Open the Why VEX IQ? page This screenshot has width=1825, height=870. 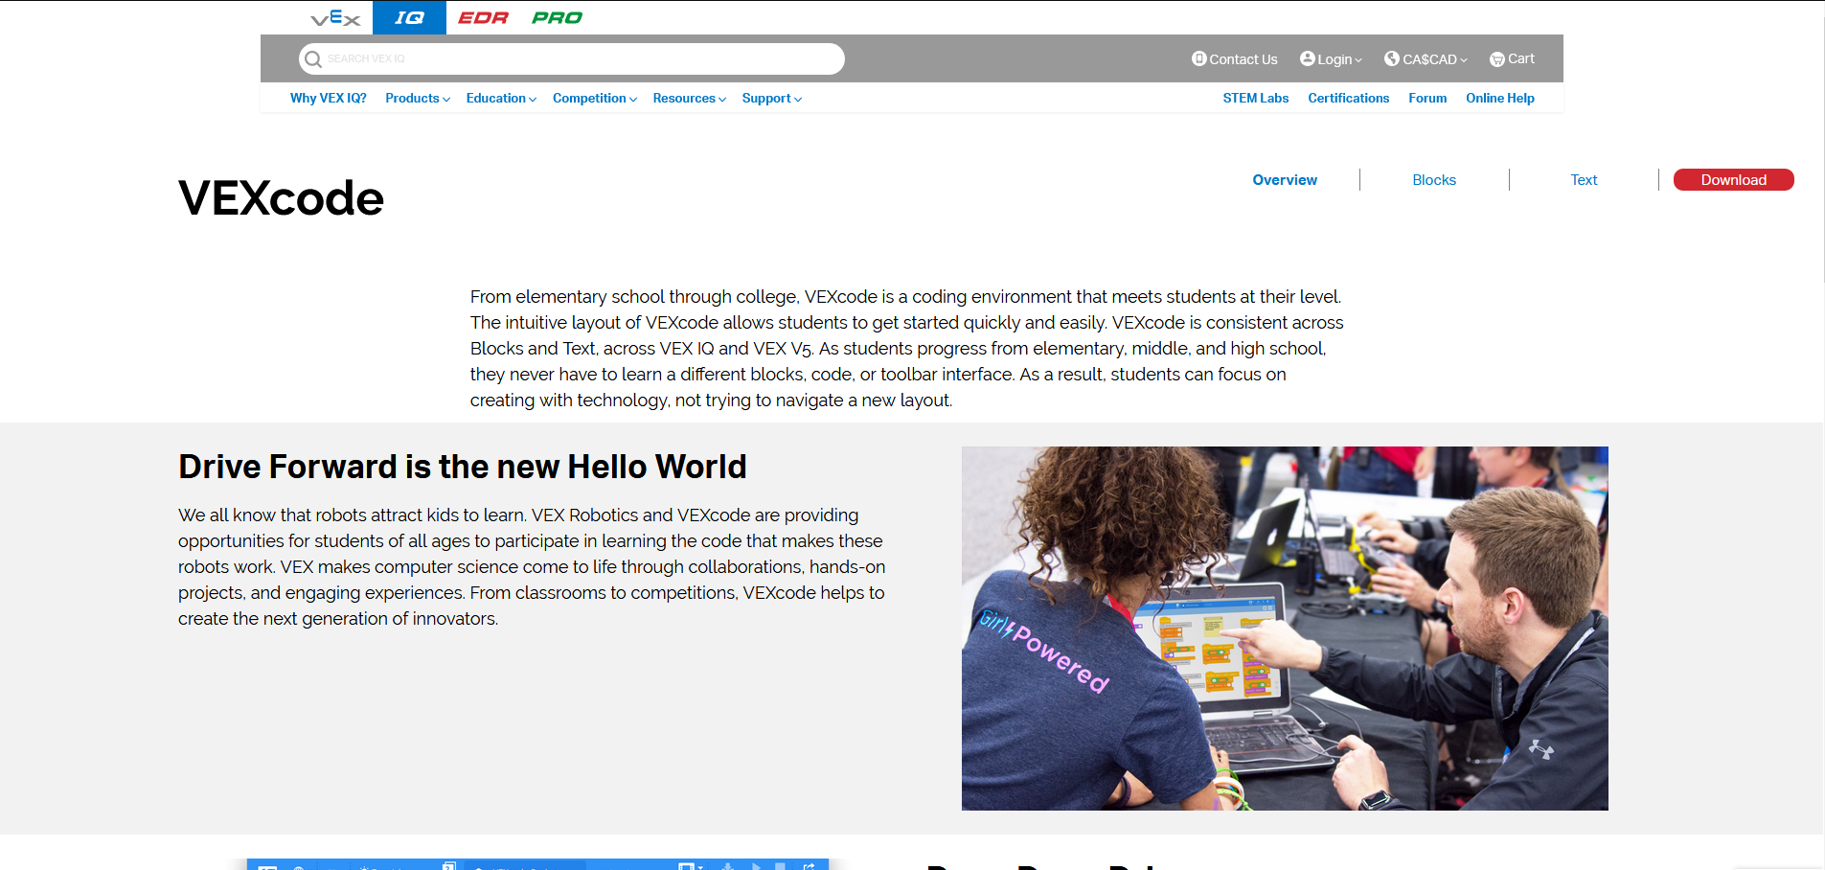coord(329,98)
